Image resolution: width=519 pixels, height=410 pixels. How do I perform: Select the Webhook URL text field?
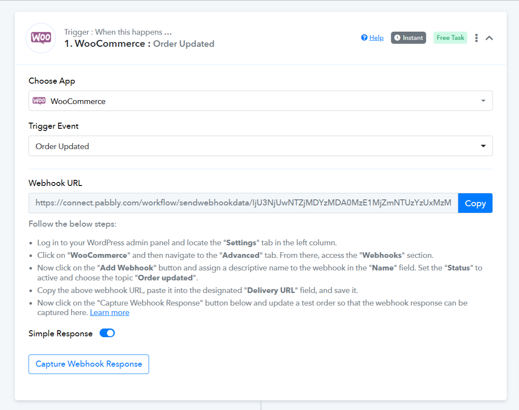(243, 203)
